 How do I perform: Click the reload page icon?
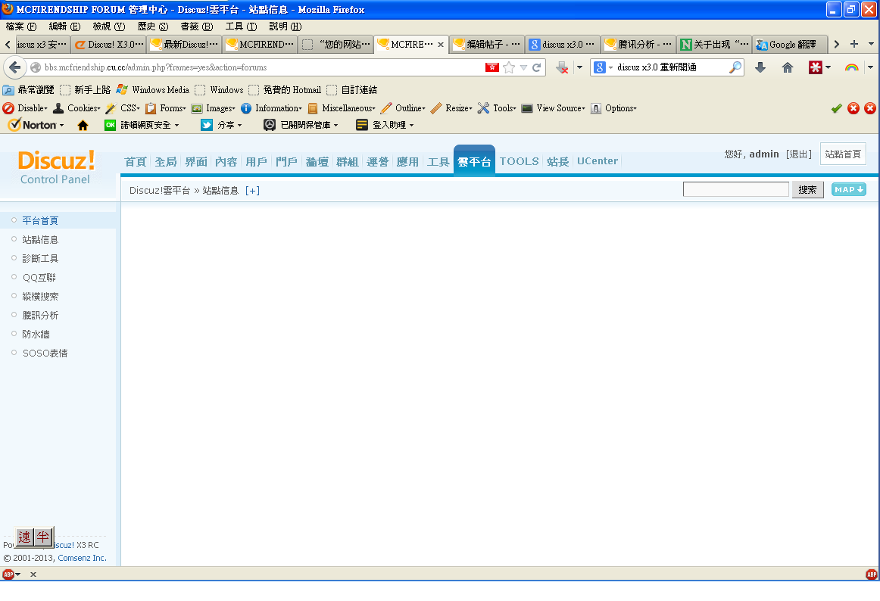click(536, 67)
